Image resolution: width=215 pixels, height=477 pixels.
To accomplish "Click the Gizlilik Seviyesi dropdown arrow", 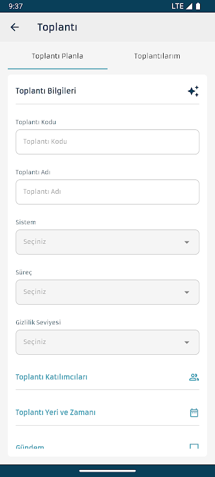I will coord(187,342).
